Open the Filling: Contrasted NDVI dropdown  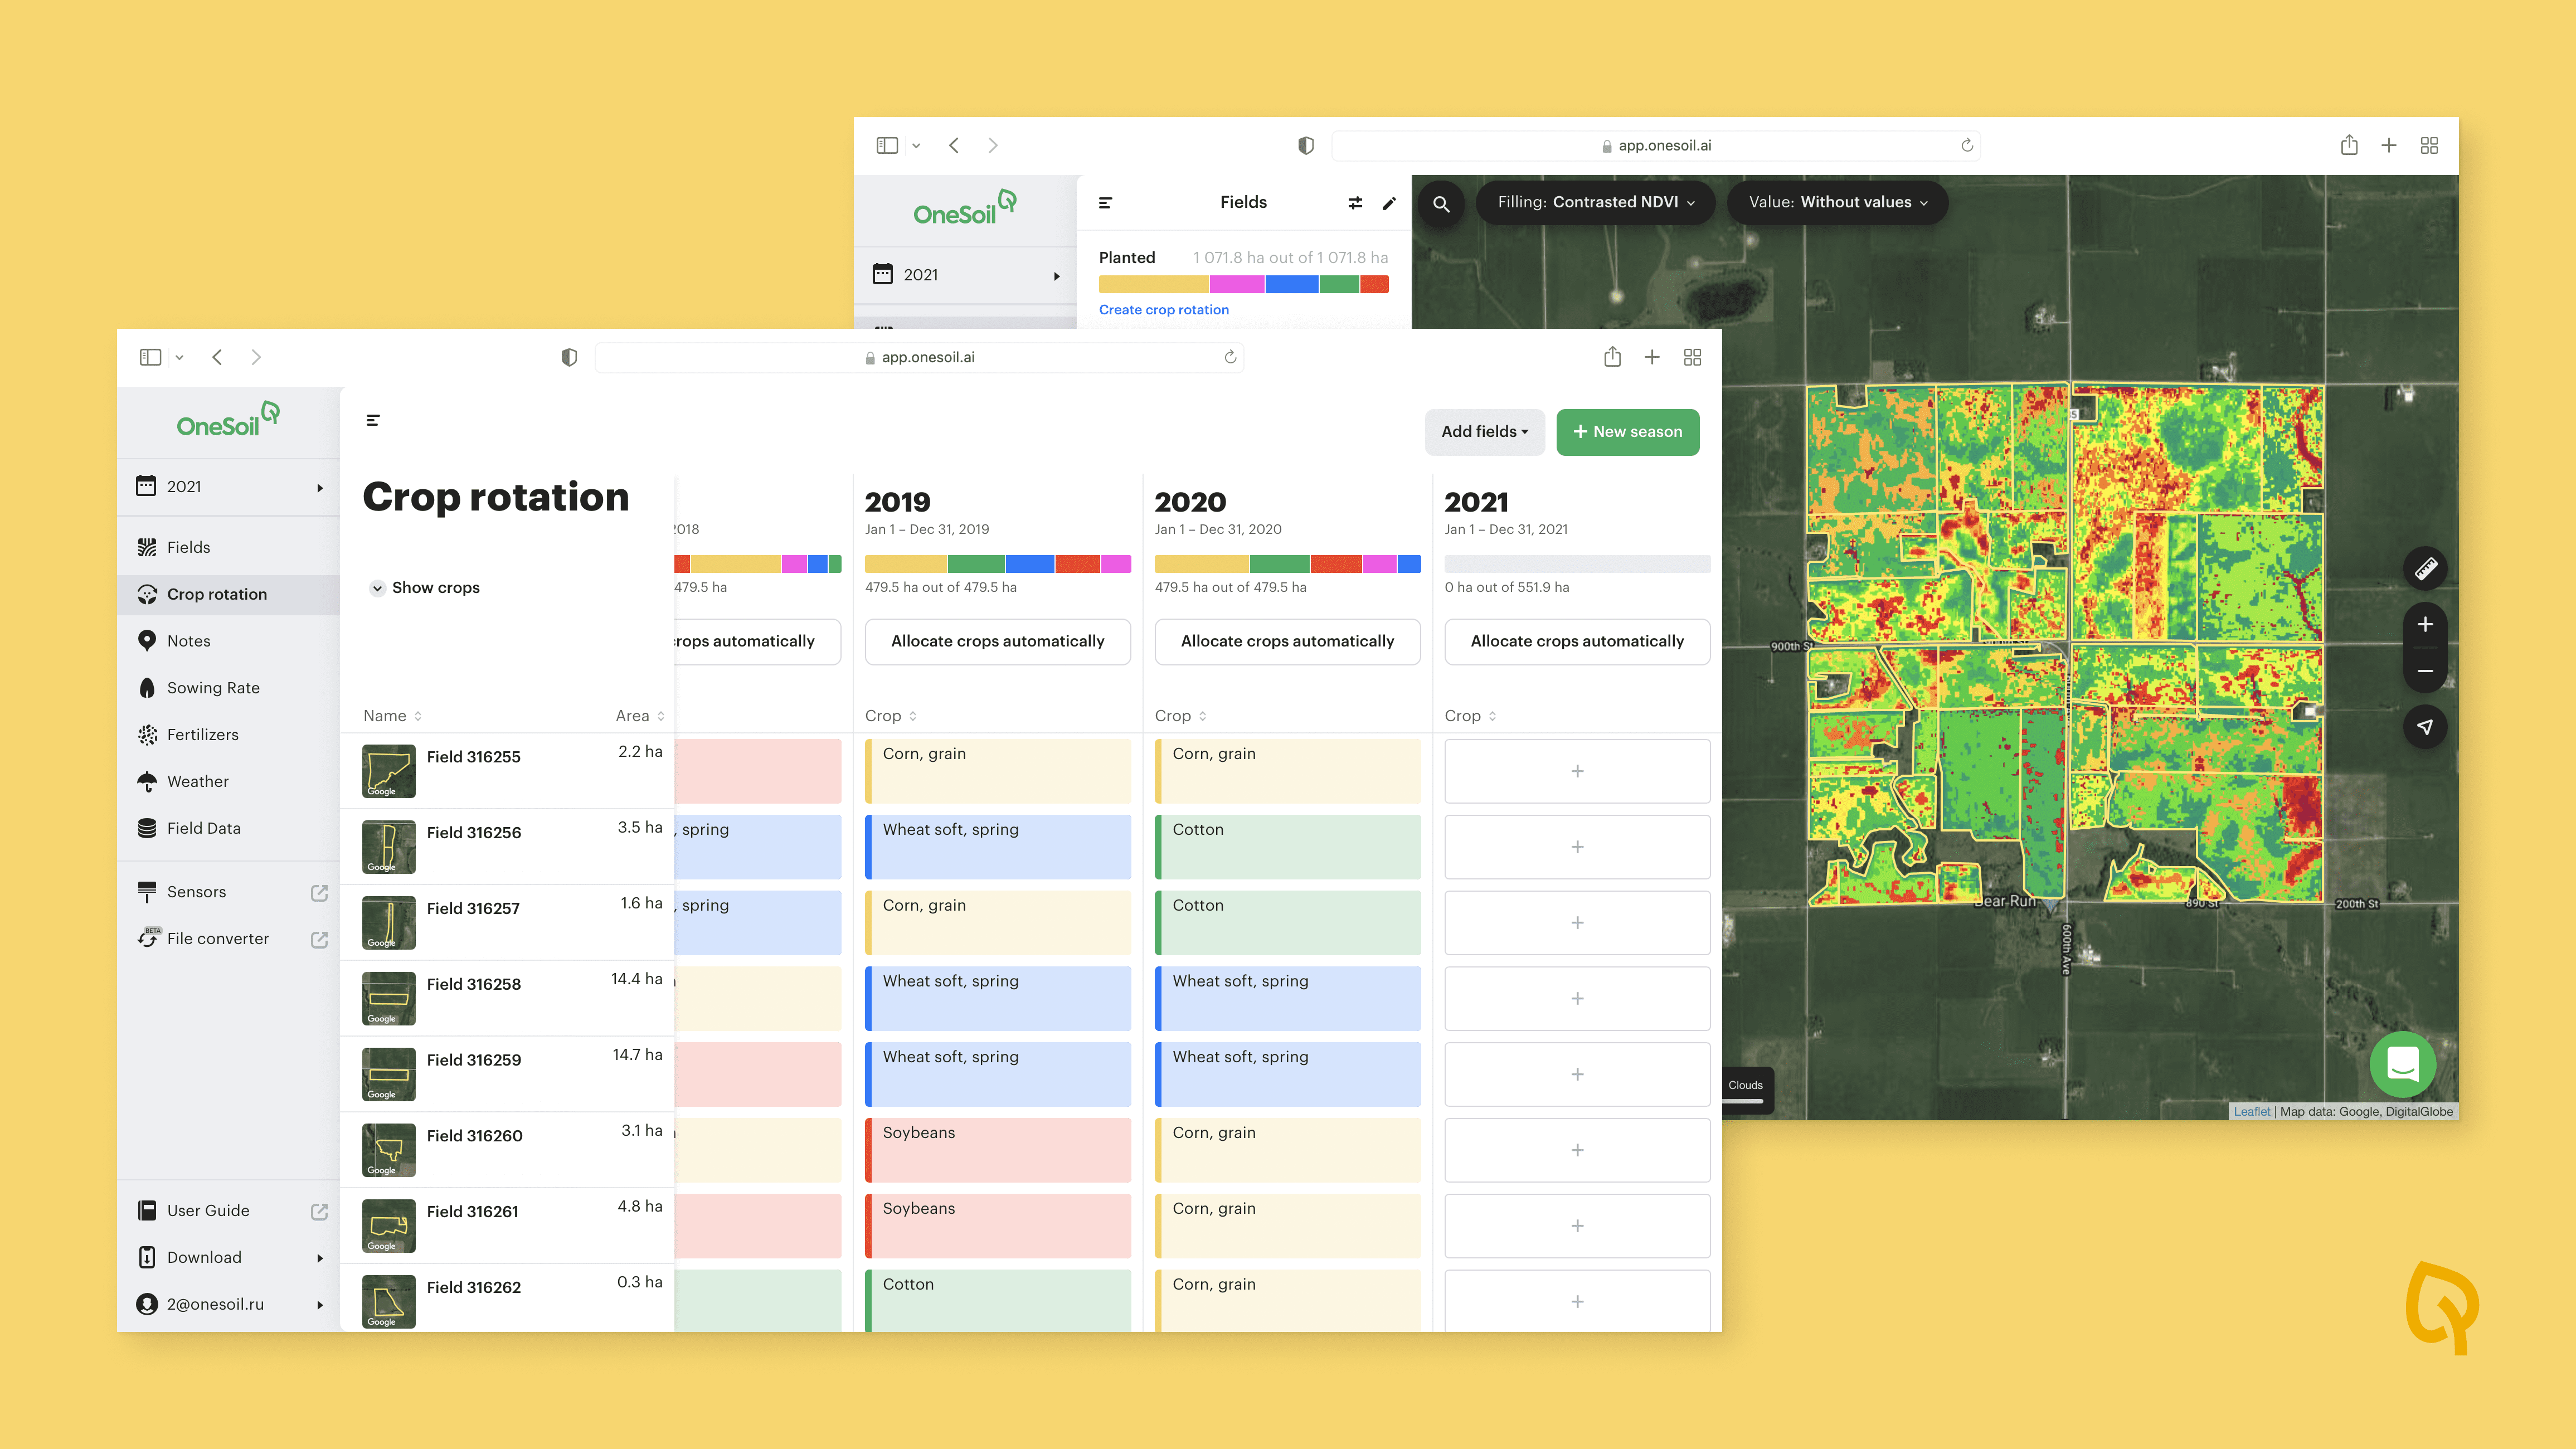pos(1595,202)
